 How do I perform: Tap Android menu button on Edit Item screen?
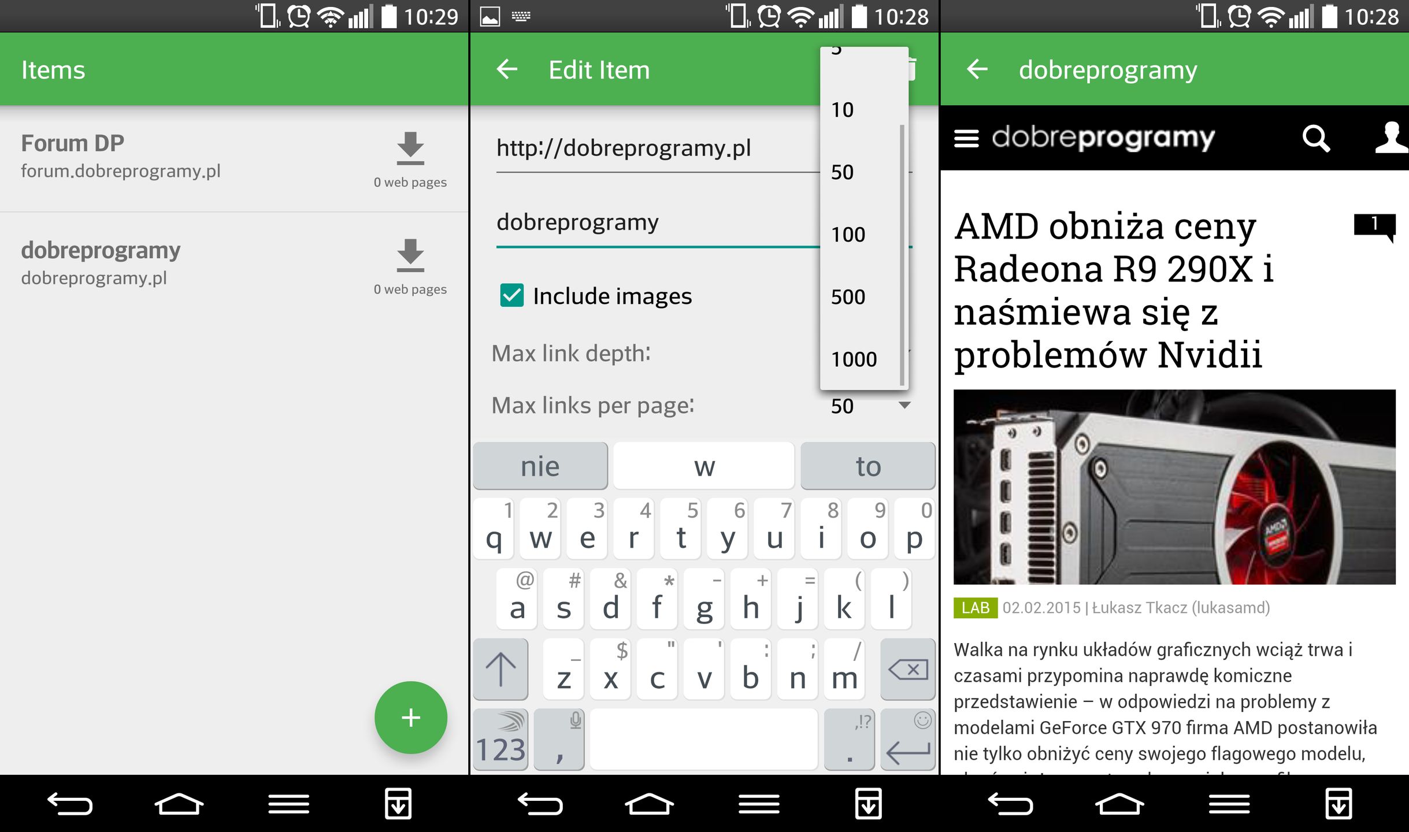click(759, 804)
